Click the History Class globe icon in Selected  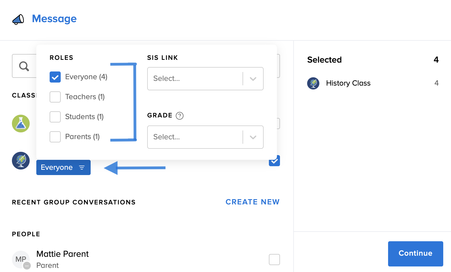[x=313, y=83]
